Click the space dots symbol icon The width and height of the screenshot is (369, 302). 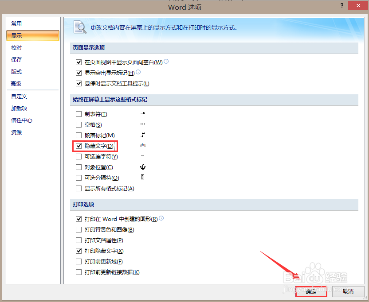coord(143,124)
